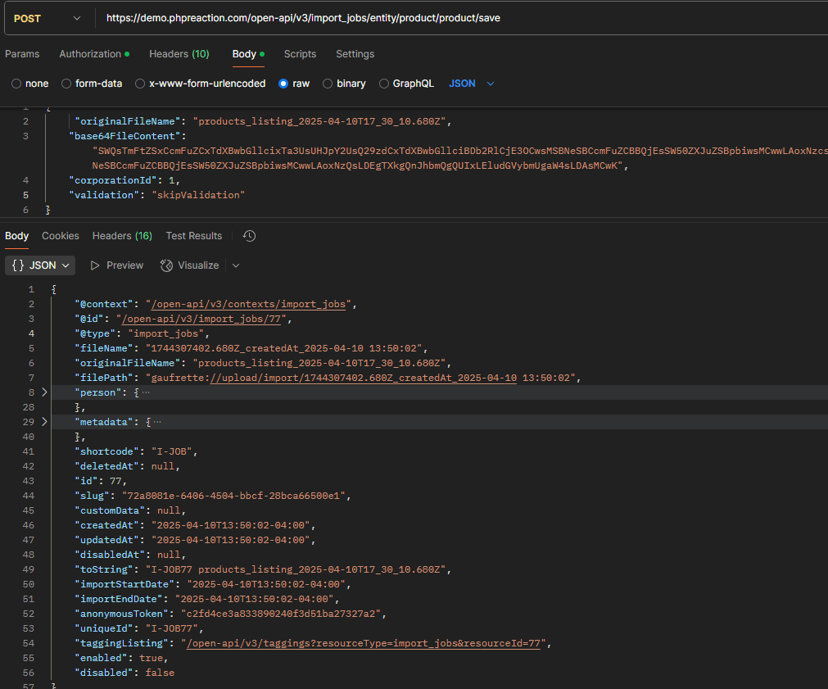This screenshot has height=689, width=828.
Task: Open the Test Results tab
Action: (194, 236)
